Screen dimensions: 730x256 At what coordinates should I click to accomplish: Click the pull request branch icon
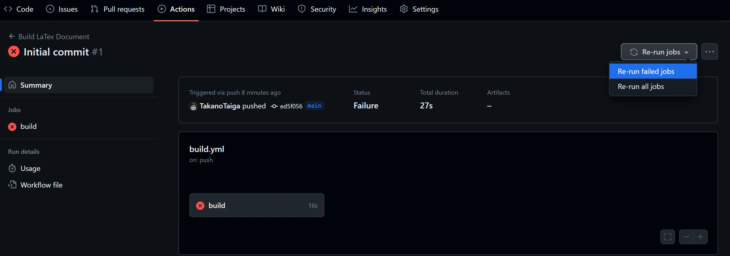pyautogui.click(x=94, y=9)
